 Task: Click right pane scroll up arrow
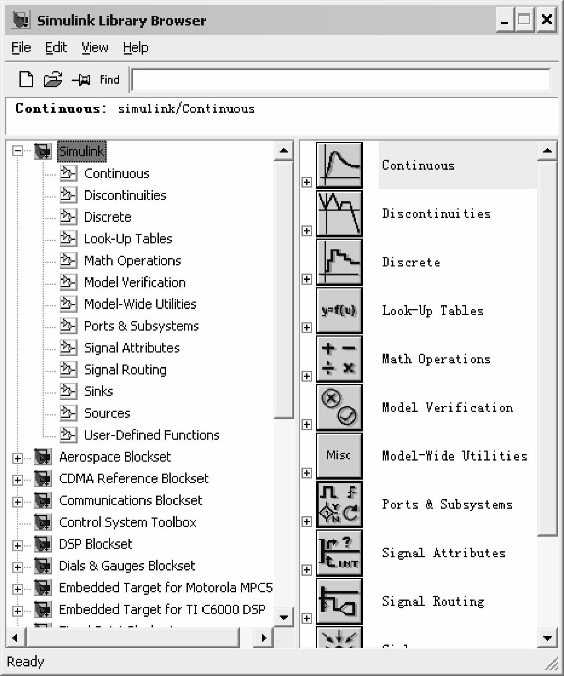[x=547, y=150]
